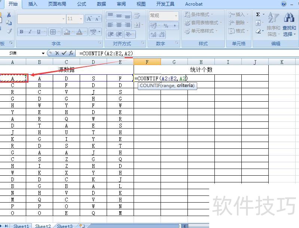The width and height of the screenshot is (299, 228).
Task: Open the font size dropdown
Action: pyautogui.click(x=81, y=19)
